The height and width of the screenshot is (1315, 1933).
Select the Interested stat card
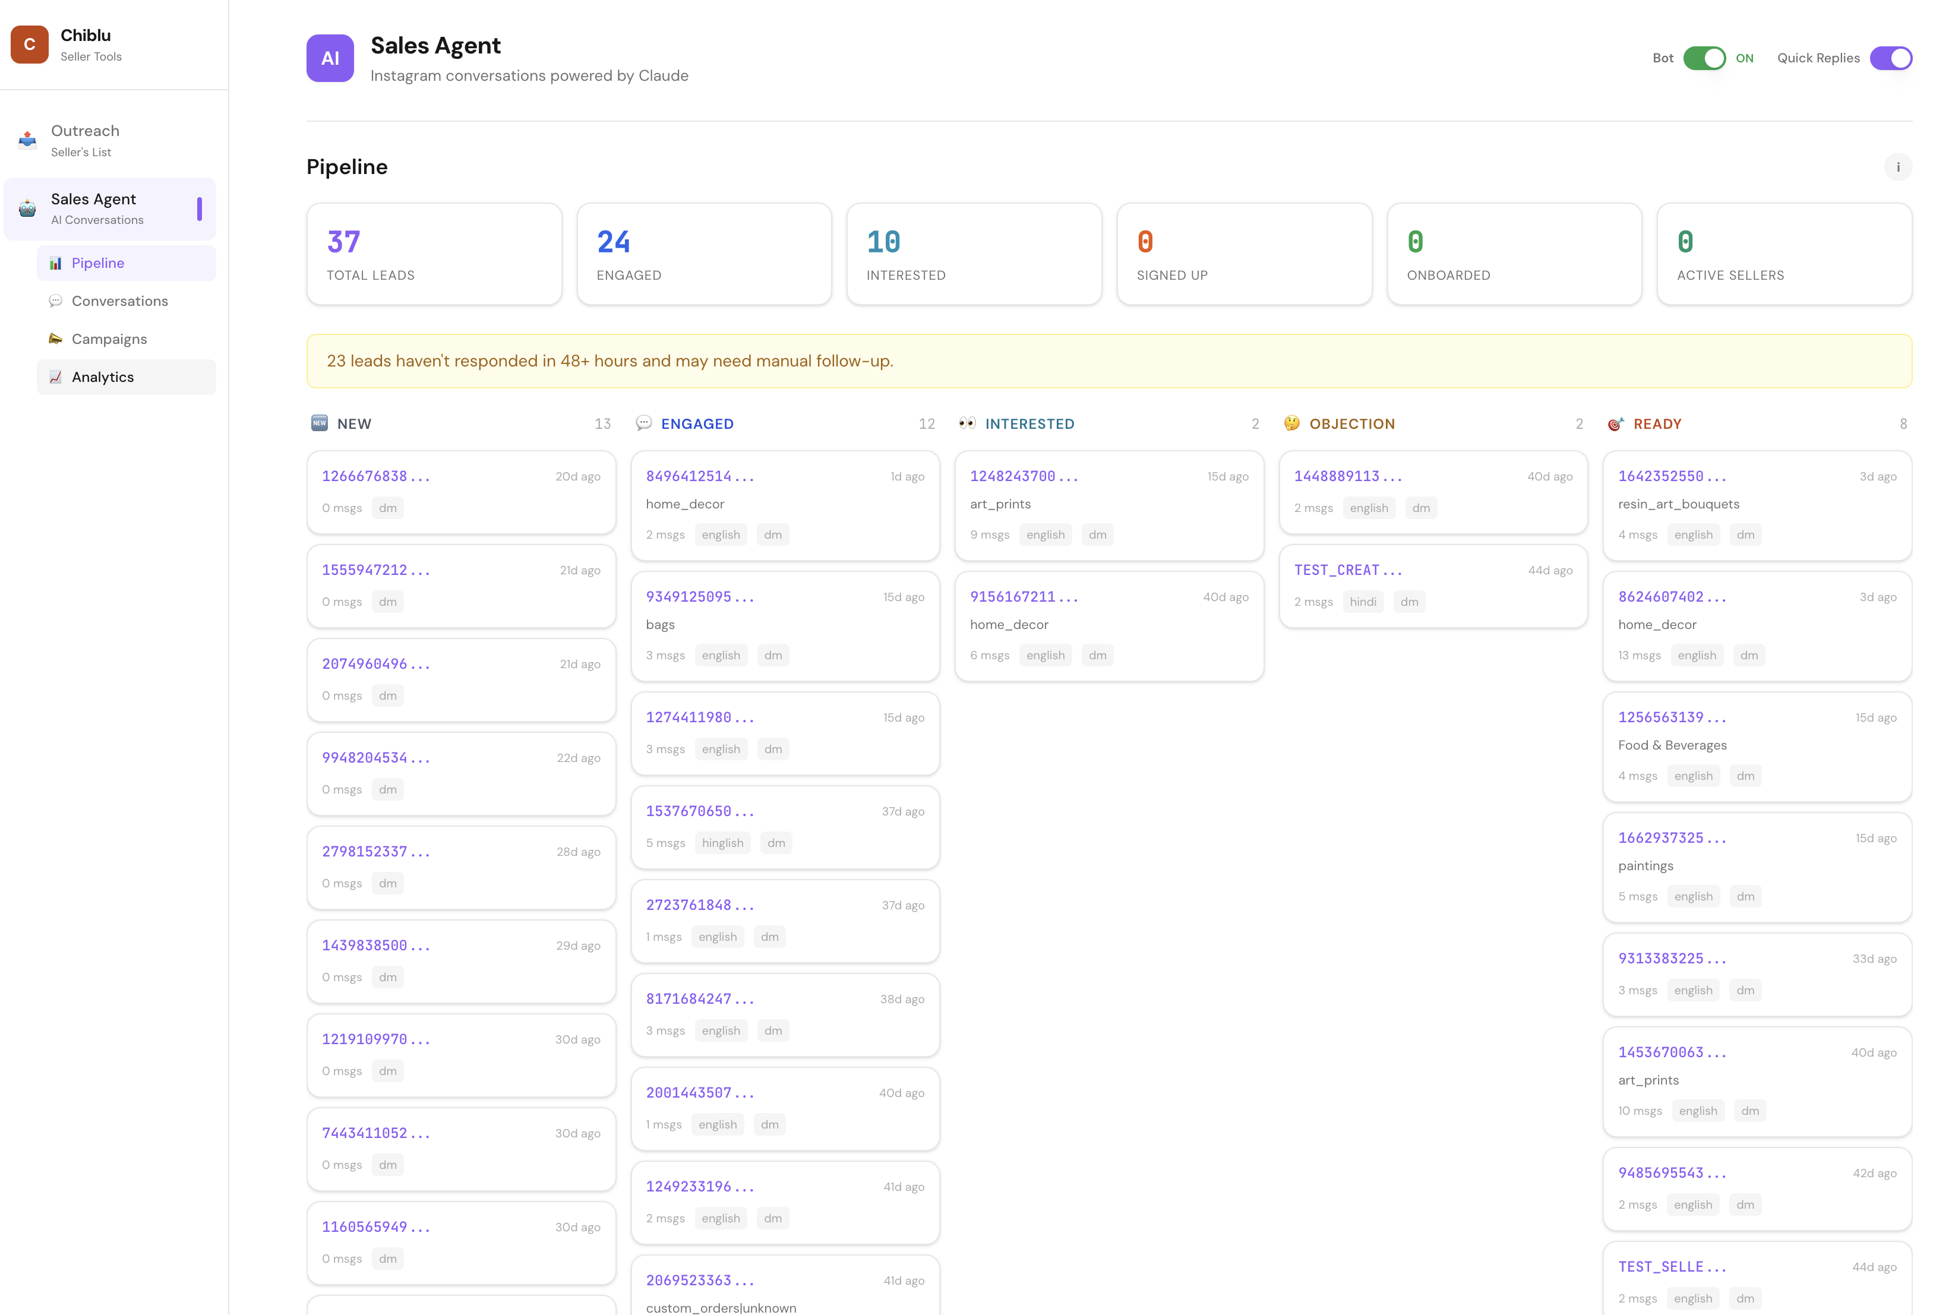[973, 255]
